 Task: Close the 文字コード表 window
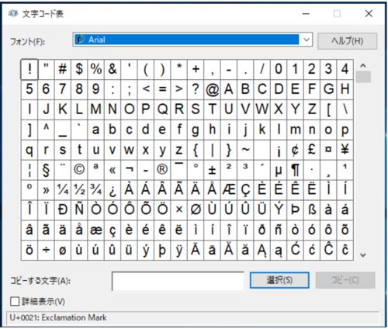369,13
